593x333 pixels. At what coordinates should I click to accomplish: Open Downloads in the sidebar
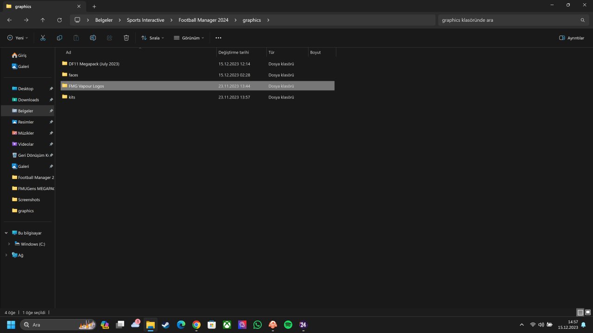[28, 100]
